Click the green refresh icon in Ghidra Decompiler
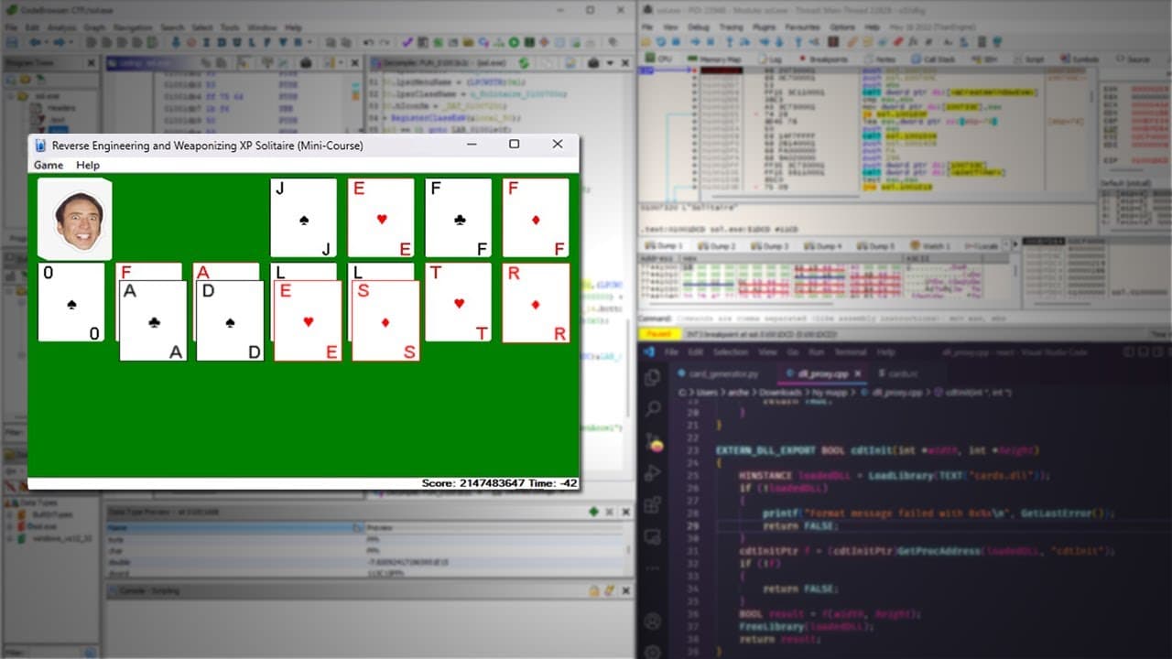1172x659 pixels. 523,62
